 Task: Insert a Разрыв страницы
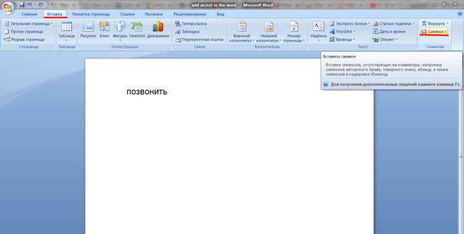24,39
